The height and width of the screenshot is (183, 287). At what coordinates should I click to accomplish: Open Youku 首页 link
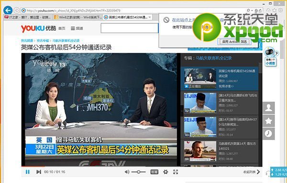tap(62, 28)
